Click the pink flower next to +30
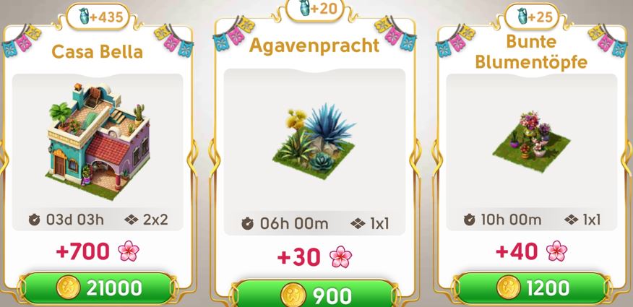This screenshot has height=307, width=633. tap(341, 256)
